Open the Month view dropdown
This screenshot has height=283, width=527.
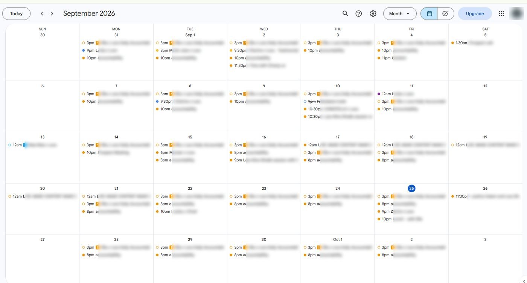[x=400, y=14]
